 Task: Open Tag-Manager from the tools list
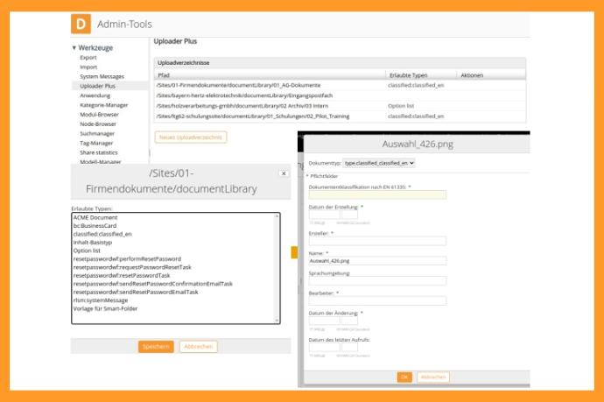[x=97, y=143]
